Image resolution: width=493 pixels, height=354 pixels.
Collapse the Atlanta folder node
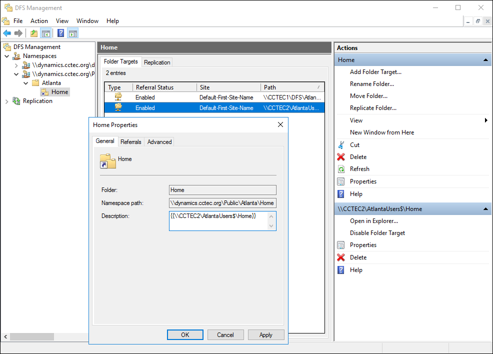coord(25,83)
